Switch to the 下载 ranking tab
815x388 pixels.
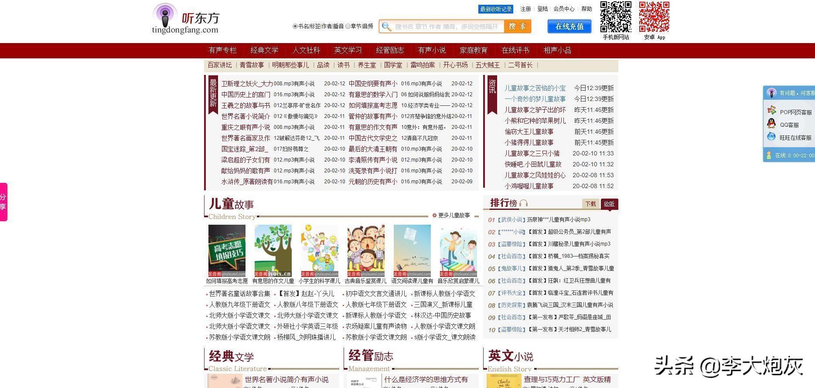coord(590,204)
